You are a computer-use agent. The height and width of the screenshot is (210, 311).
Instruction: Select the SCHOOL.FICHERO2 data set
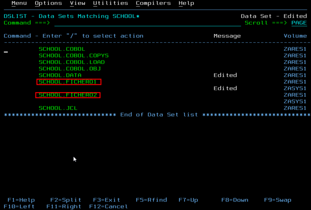68,95
